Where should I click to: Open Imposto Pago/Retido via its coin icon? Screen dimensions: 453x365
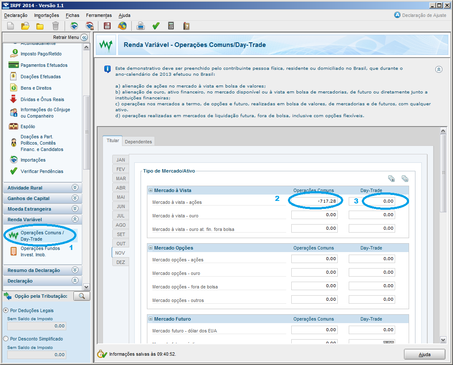[x=14, y=53]
